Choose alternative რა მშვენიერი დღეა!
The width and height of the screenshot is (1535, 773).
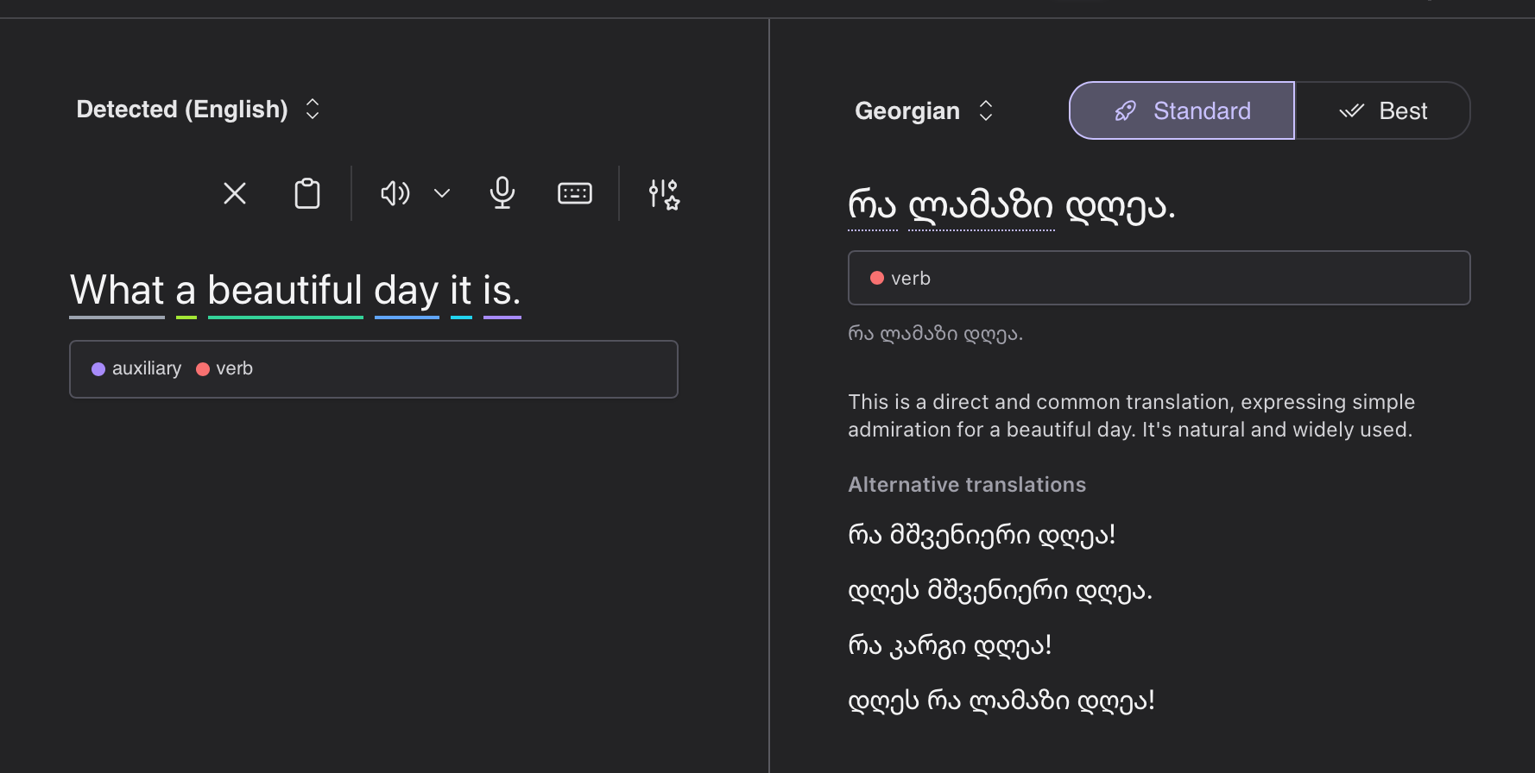[982, 535]
